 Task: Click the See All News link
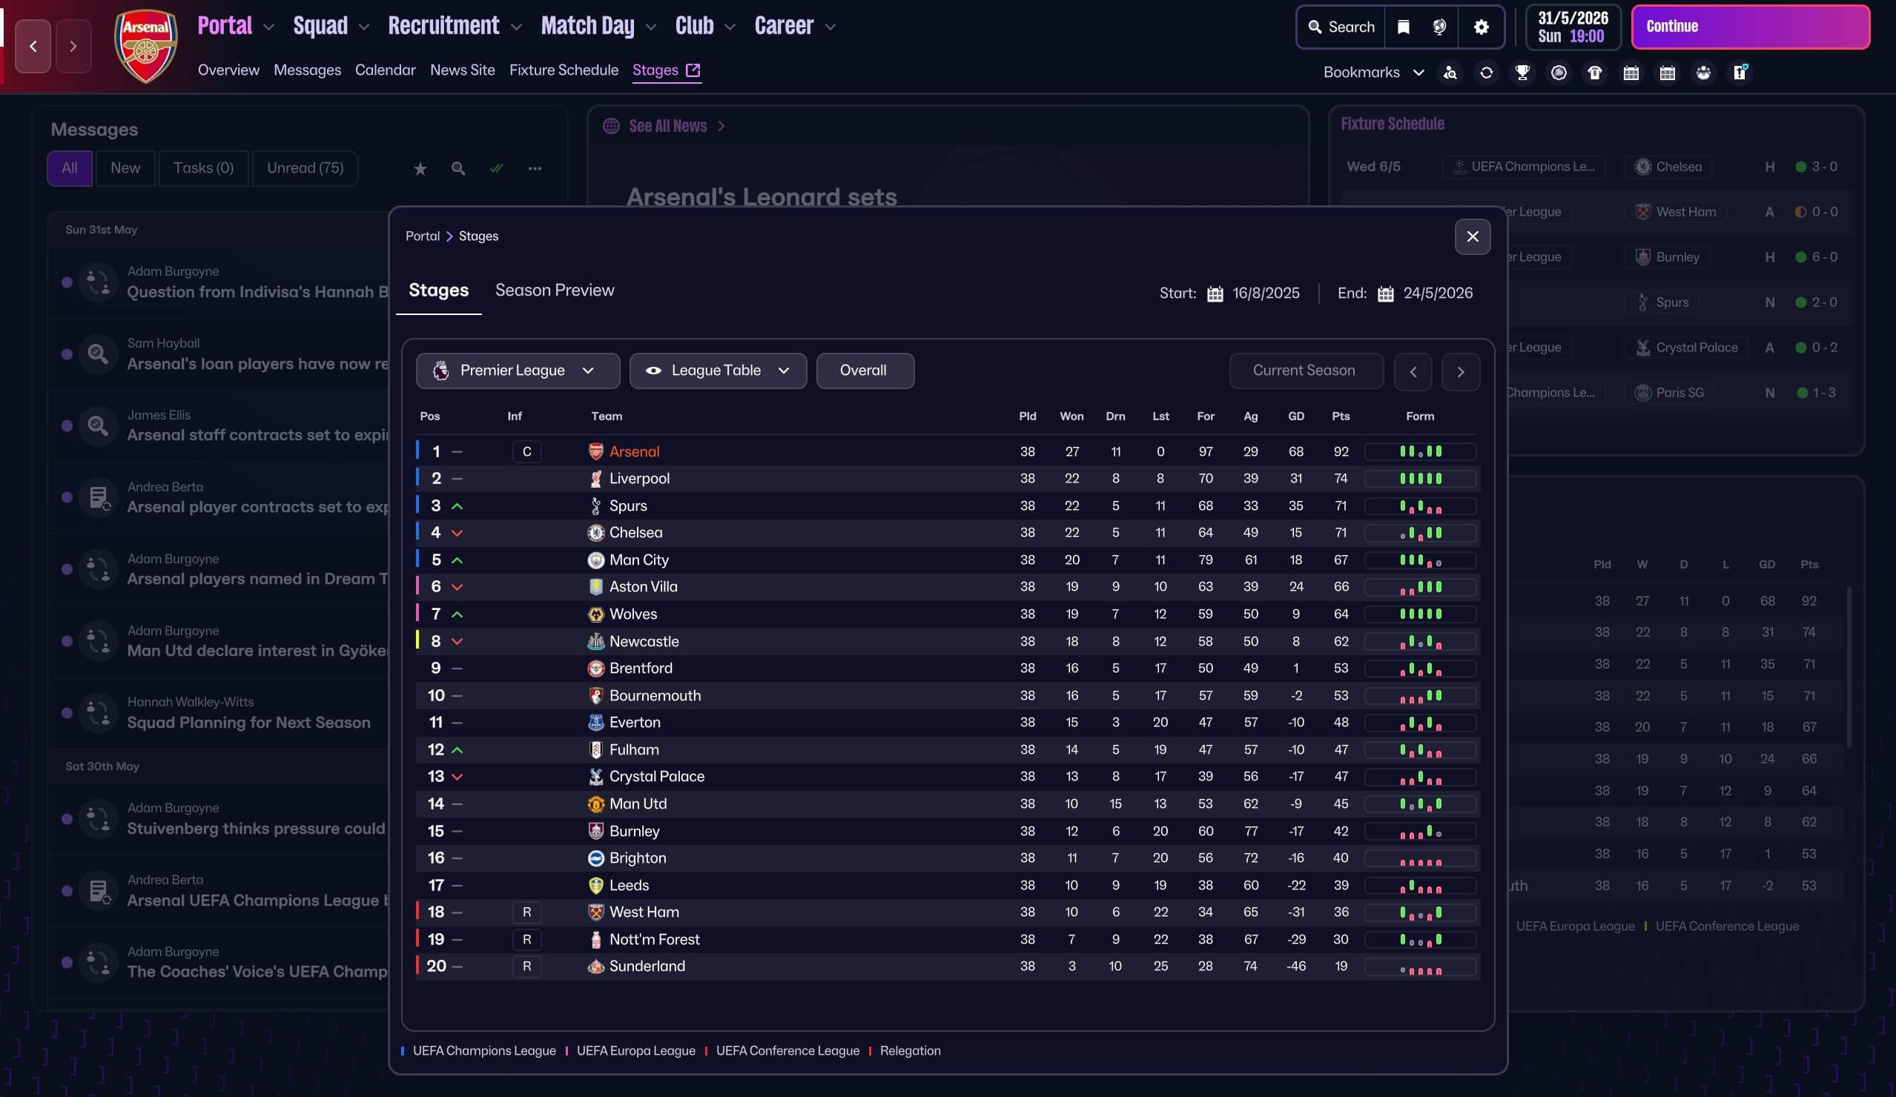coord(667,125)
